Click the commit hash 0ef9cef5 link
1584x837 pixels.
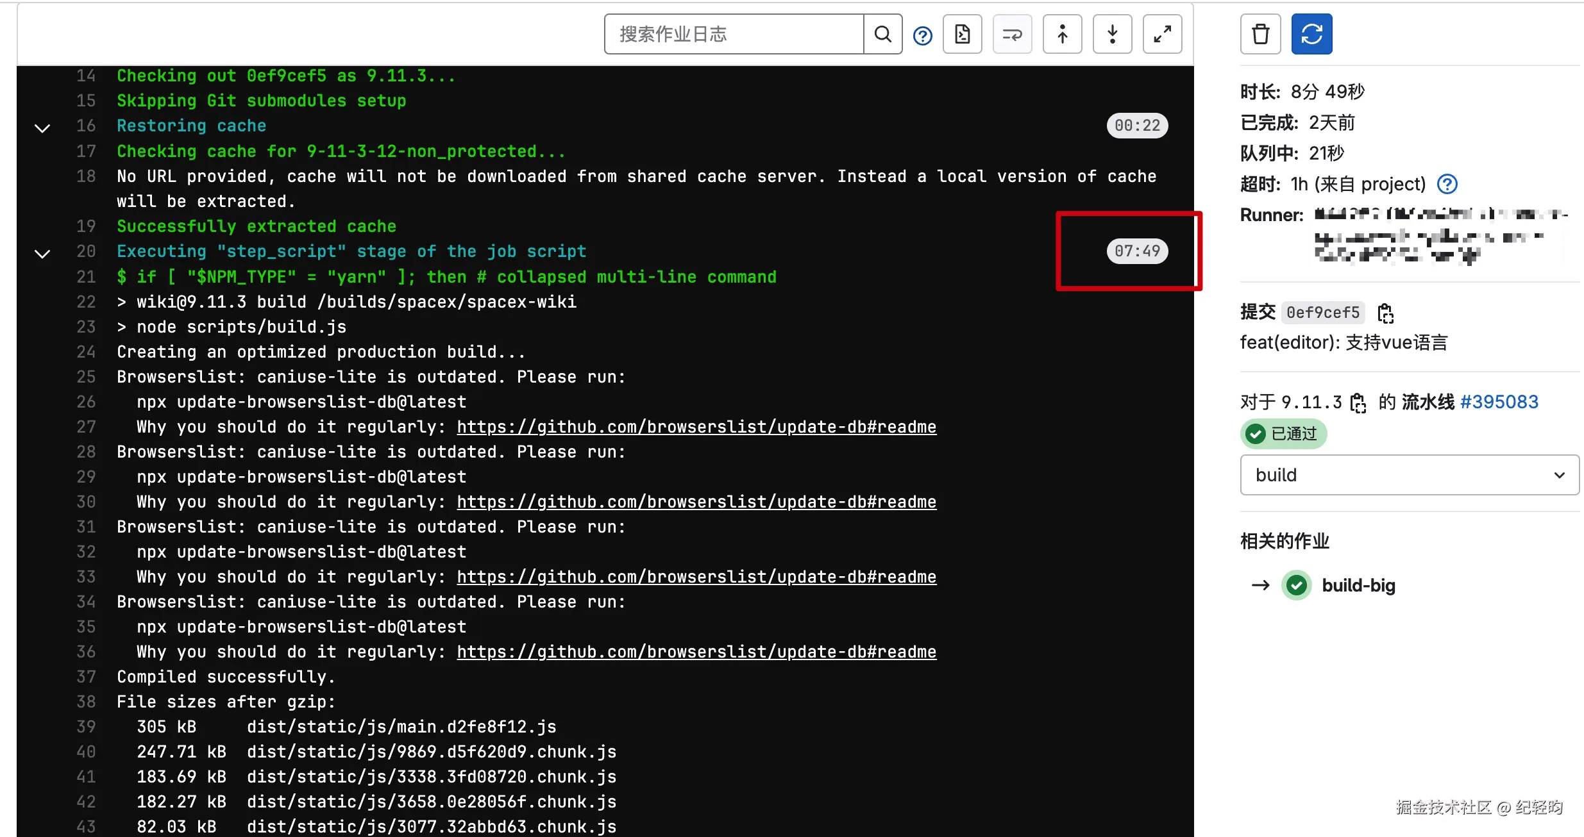tap(1322, 313)
